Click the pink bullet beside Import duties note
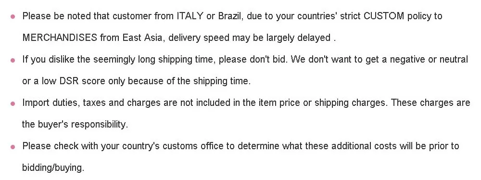Screen dimensions: 481x180 click(13, 103)
